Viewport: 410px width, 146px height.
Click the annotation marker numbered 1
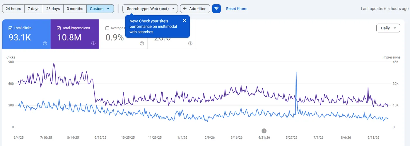pyautogui.click(x=264, y=131)
